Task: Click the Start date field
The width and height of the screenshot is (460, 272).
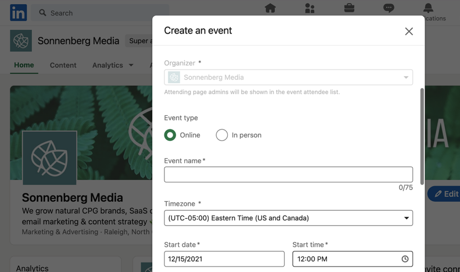Action: click(x=224, y=259)
